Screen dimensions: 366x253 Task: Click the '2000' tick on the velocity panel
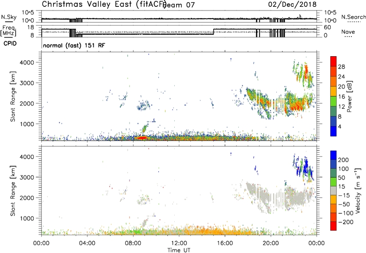click(x=27, y=198)
